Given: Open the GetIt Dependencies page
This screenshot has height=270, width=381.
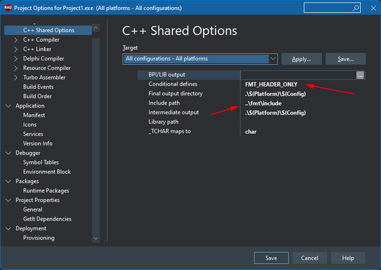Looking at the screenshot, I should click(x=47, y=219).
